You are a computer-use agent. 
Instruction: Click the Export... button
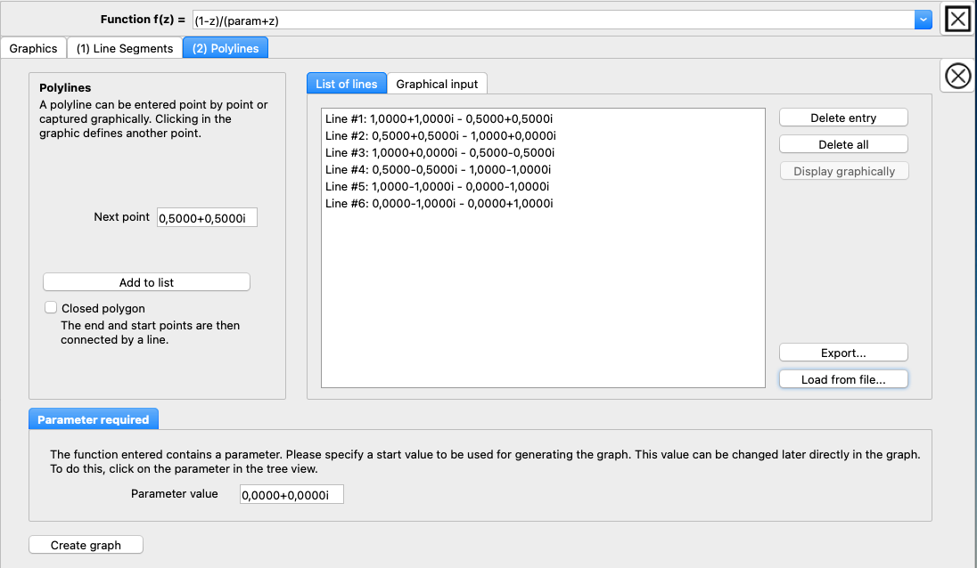coord(843,353)
